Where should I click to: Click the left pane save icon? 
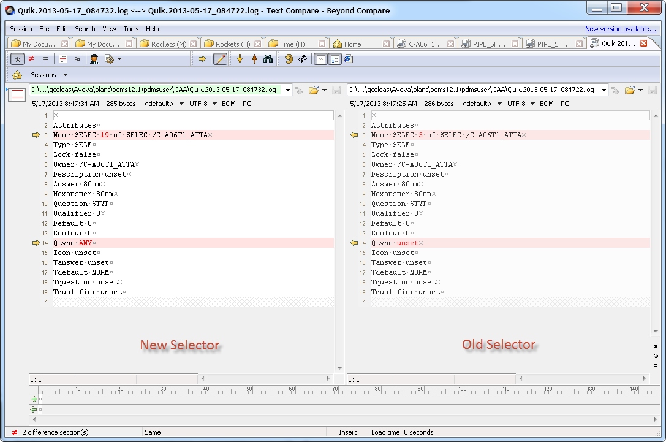(336, 90)
